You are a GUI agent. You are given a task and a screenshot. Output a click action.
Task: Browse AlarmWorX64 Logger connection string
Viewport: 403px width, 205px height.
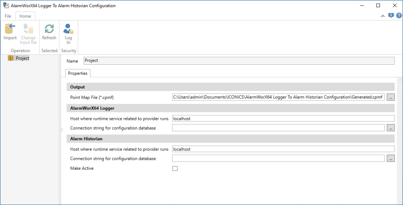(x=390, y=128)
